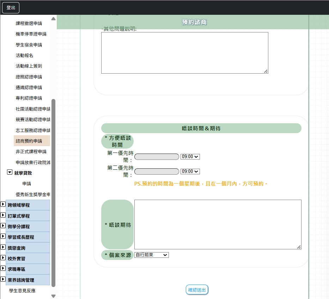
Task: Click the 微學分課程 expand arrow icon
Action: tap(3, 226)
